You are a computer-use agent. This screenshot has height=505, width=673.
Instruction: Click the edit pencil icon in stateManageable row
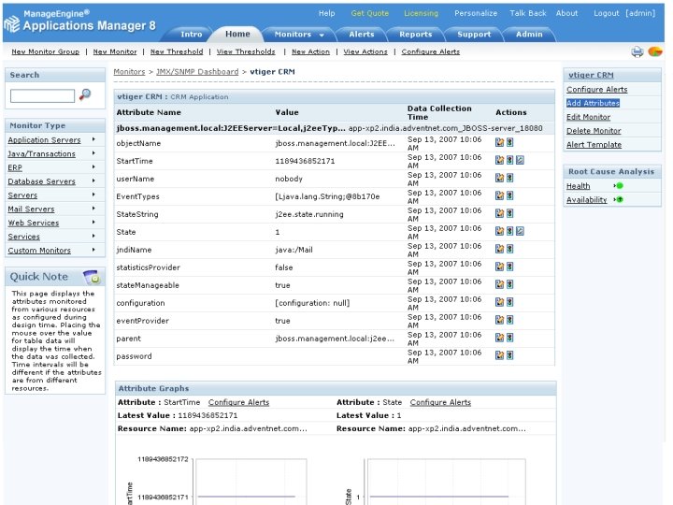click(x=499, y=284)
